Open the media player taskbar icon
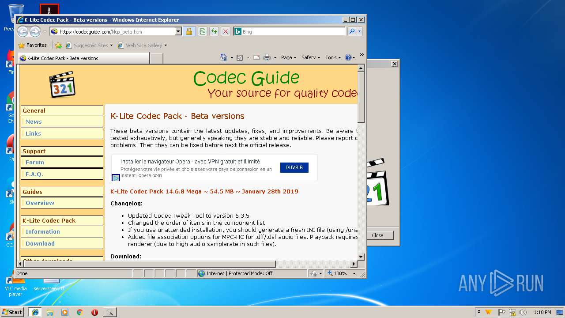This screenshot has height=318, width=565. pos(65,312)
